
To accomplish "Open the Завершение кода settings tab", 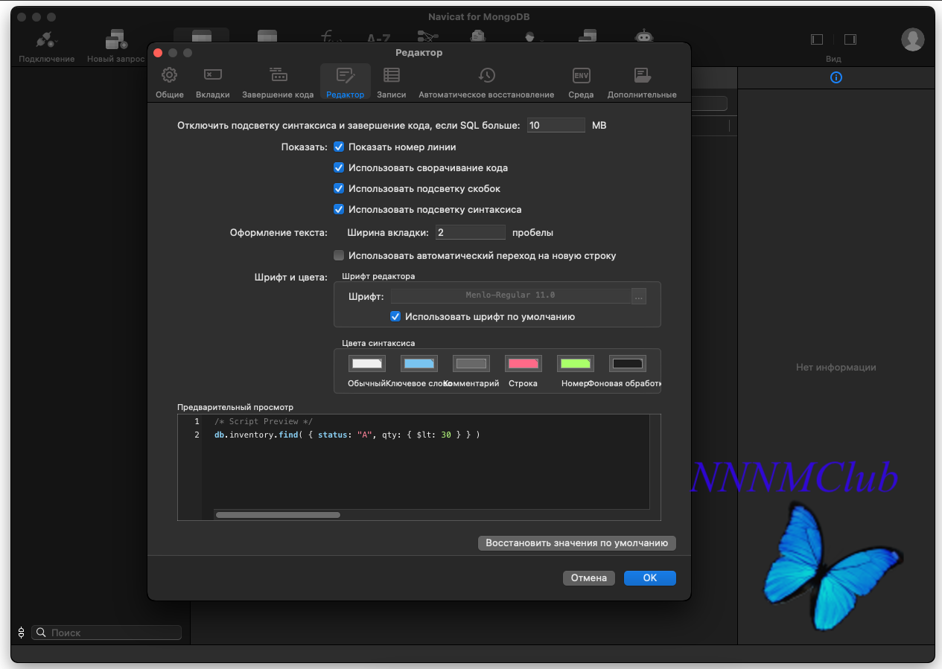I will point(278,83).
